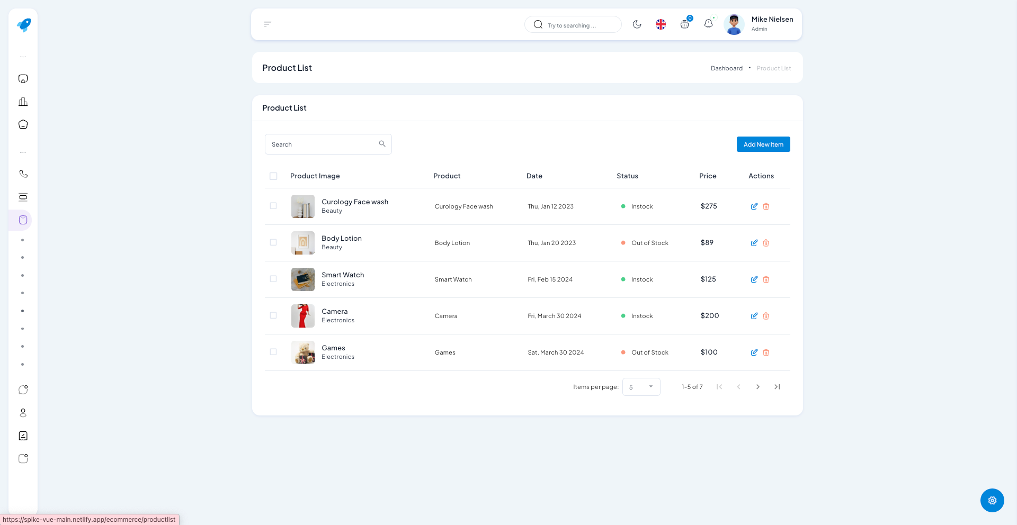The height and width of the screenshot is (525, 1017).
Task: Open settings gear floating button
Action: (x=992, y=500)
